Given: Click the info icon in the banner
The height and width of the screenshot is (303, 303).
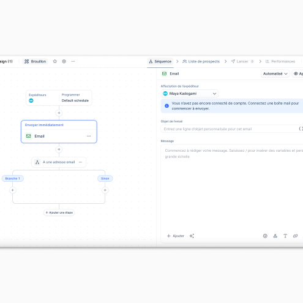Looking at the screenshot, I should 166,106.
